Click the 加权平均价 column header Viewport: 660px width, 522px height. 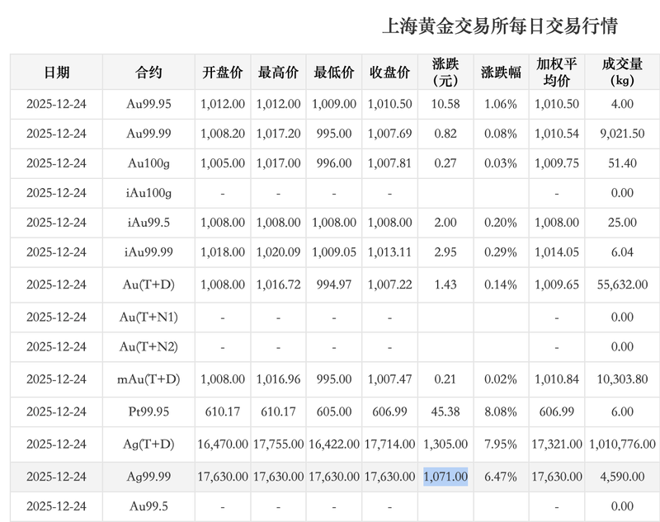coord(558,72)
